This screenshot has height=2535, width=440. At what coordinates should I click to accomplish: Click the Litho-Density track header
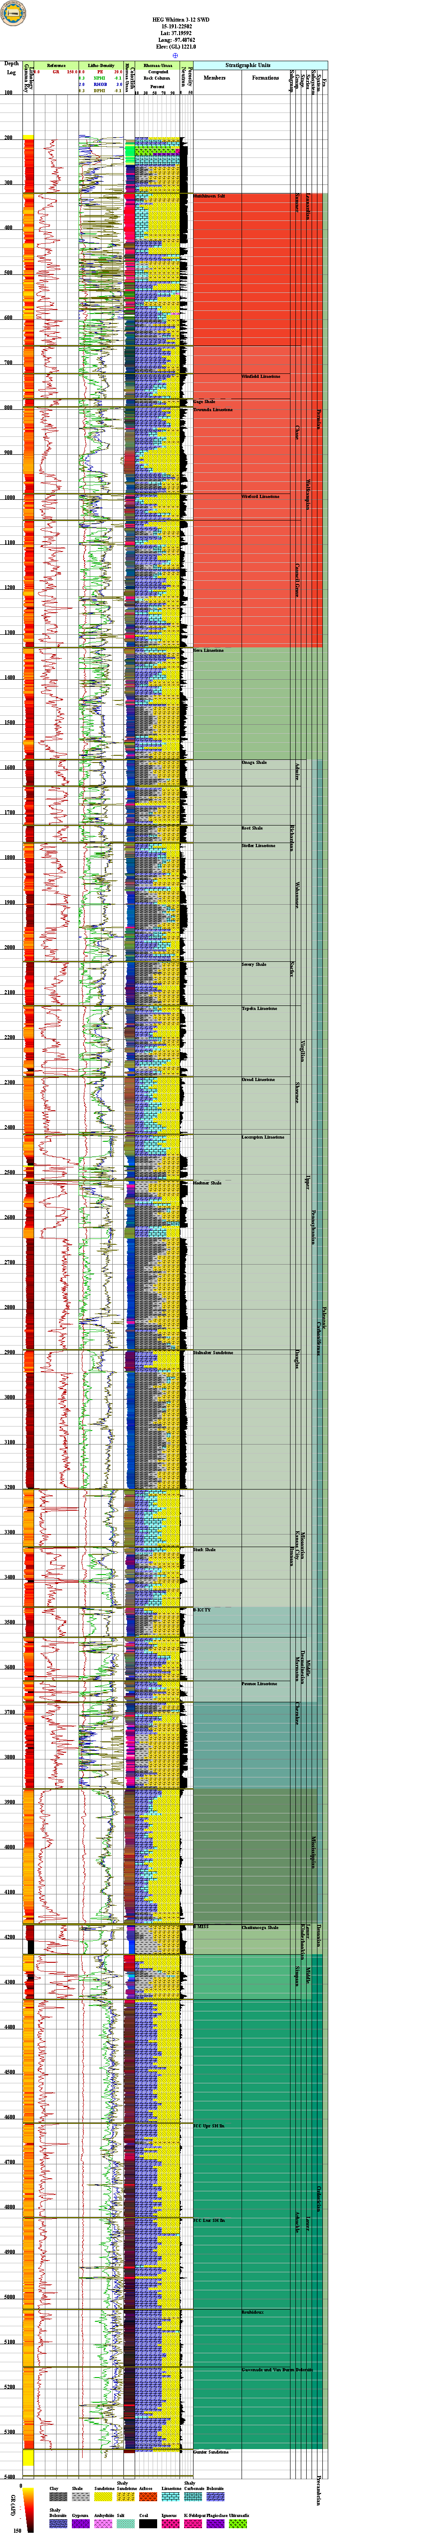(101, 65)
